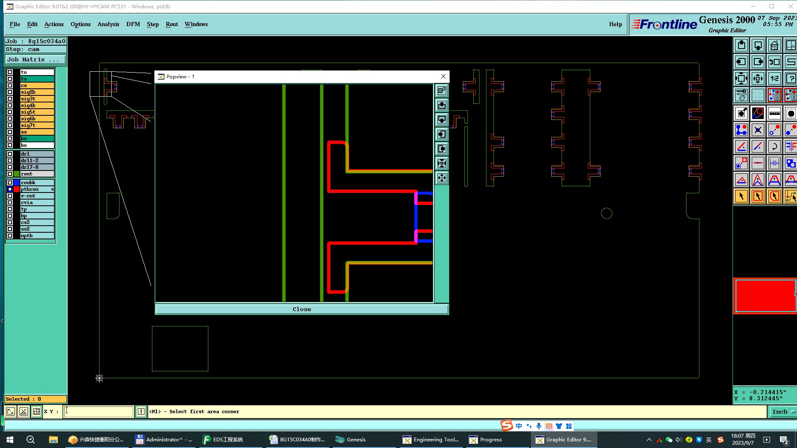Image resolution: width=797 pixels, height=448 pixels.
Task: Open the wrench and palette settings icon
Action: [741, 95]
